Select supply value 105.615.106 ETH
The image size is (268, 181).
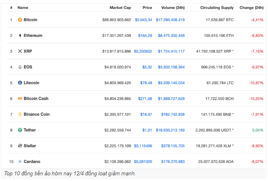[x=219, y=36]
